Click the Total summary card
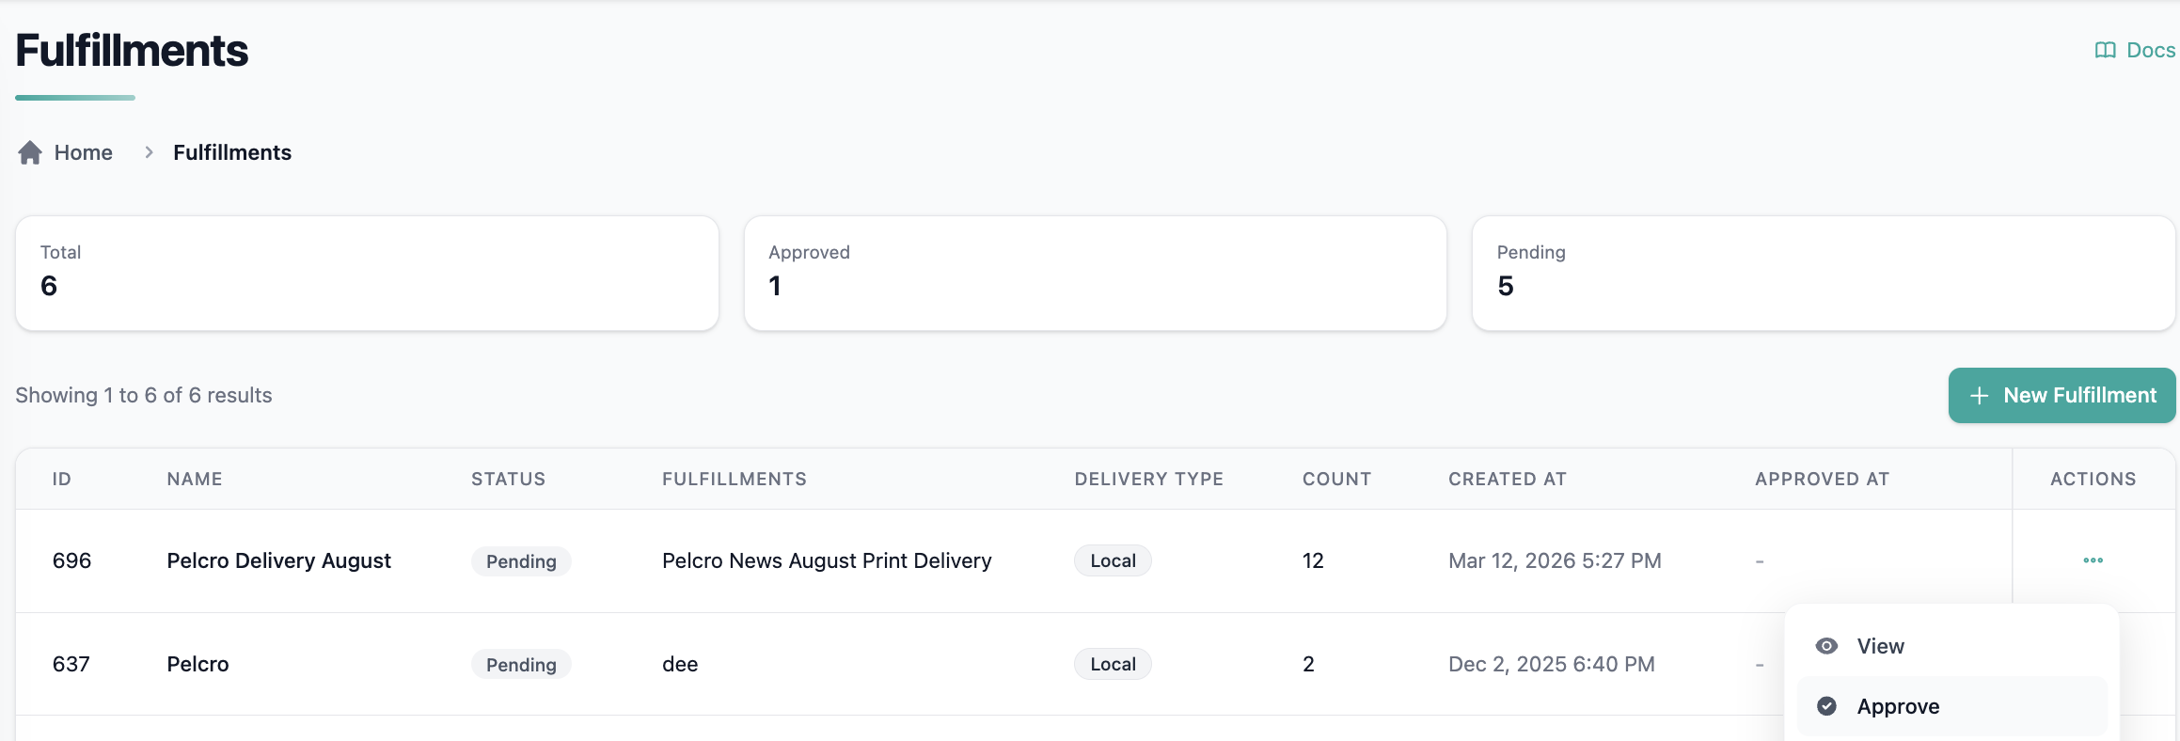 [x=367, y=273]
